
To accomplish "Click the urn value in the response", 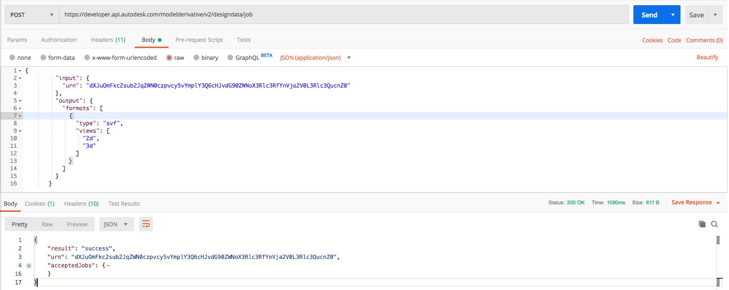I will click(204, 257).
